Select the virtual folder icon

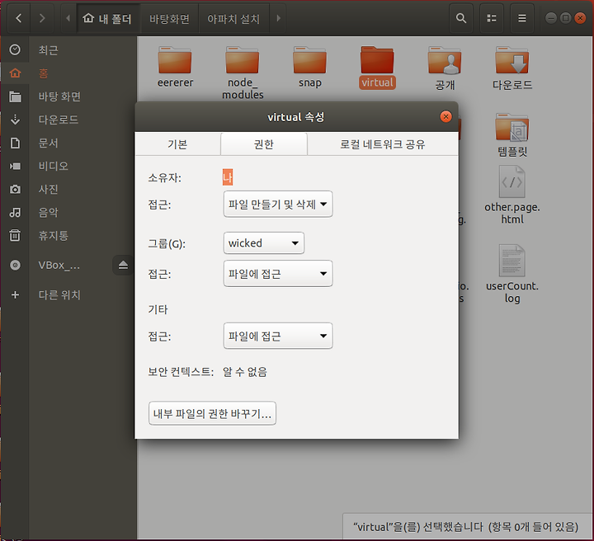[377, 60]
